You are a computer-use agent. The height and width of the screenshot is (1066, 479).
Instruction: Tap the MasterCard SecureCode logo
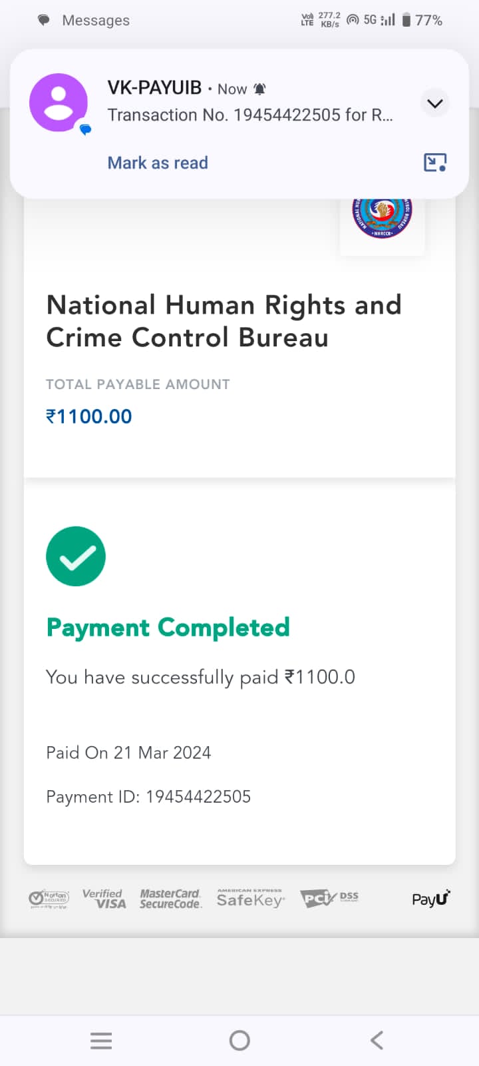point(170,899)
